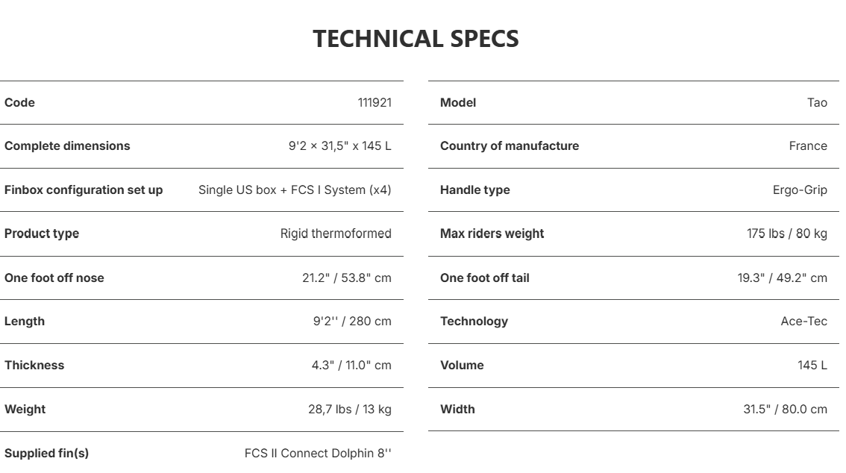Click the Complete dimensions label
846x473 pixels.
click(x=67, y=145)
